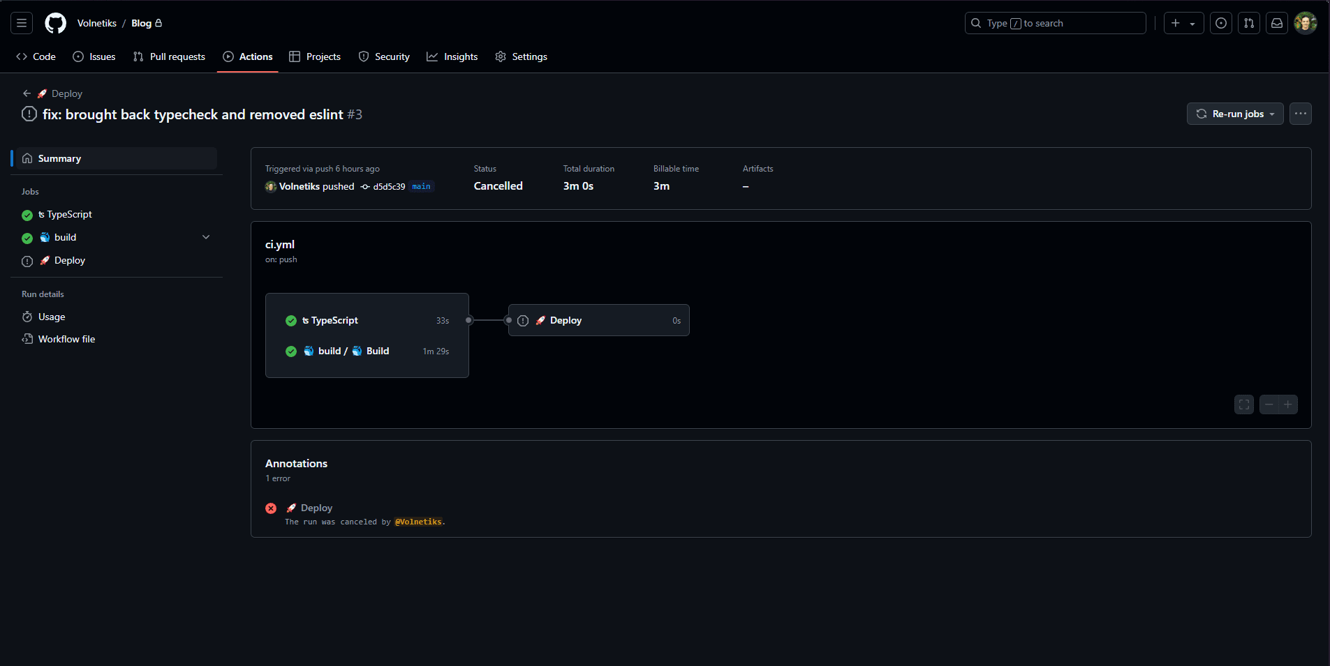The height and width of the screenshot is (666, 1330).
Task: Zoom in the workflow graph
Action: [1288, 404]
